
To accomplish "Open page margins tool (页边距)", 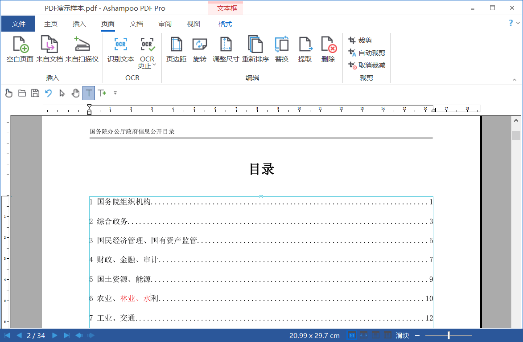I will click(176, 49).
